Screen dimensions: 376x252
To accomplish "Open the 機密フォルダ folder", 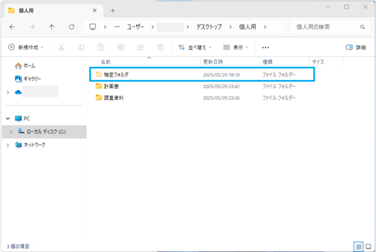I will point(116,74).
